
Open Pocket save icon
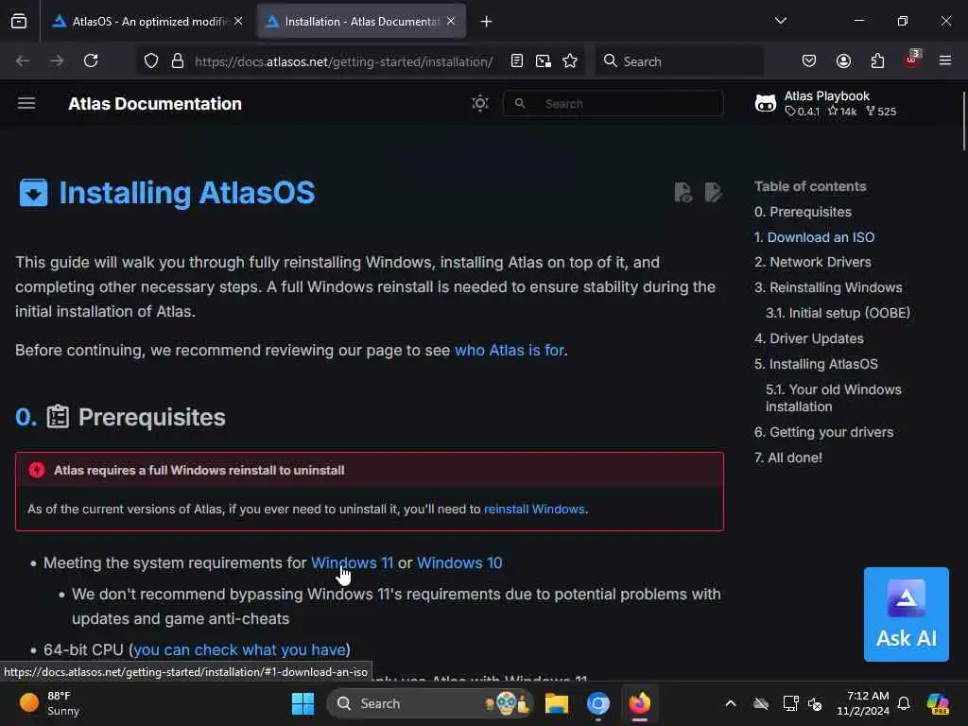point(809,60)
